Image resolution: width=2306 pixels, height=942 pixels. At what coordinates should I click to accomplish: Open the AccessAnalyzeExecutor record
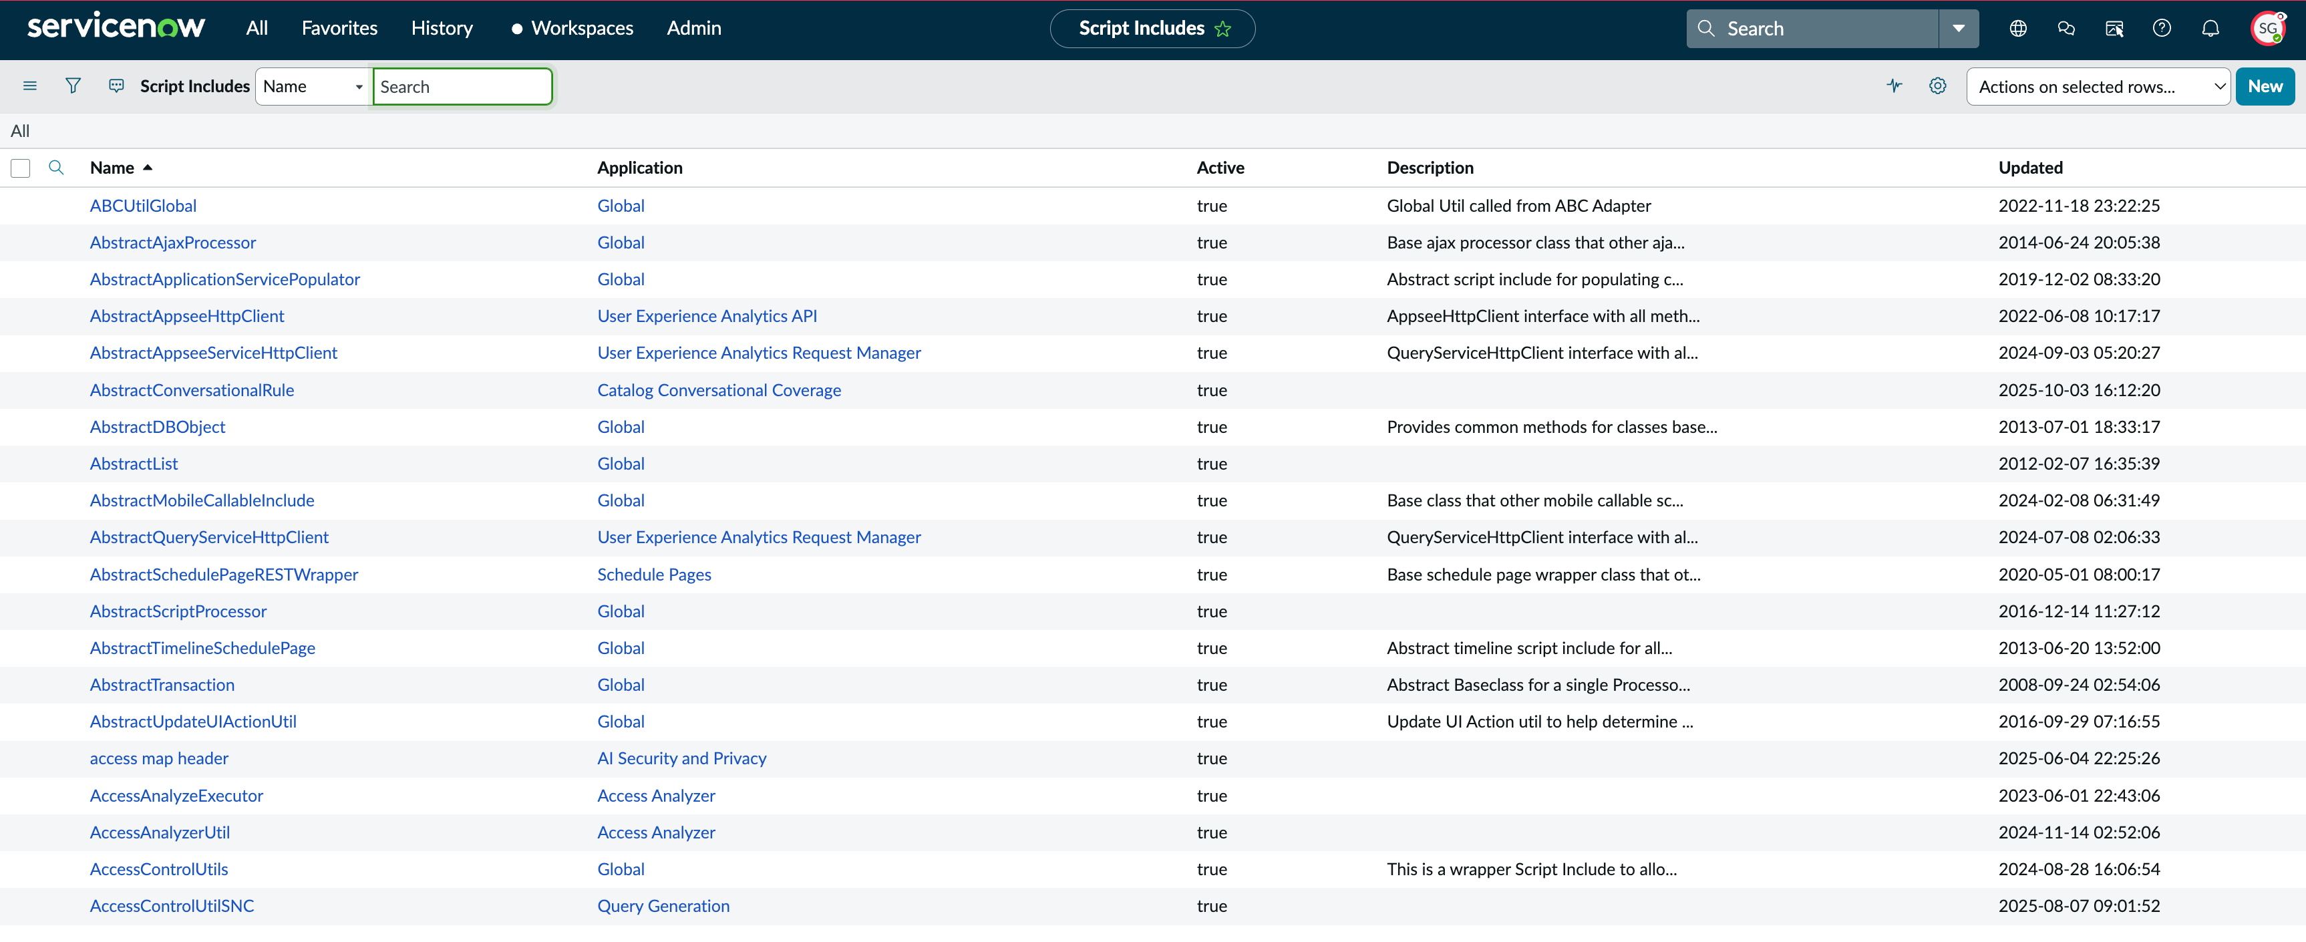[x=176, y=796]
